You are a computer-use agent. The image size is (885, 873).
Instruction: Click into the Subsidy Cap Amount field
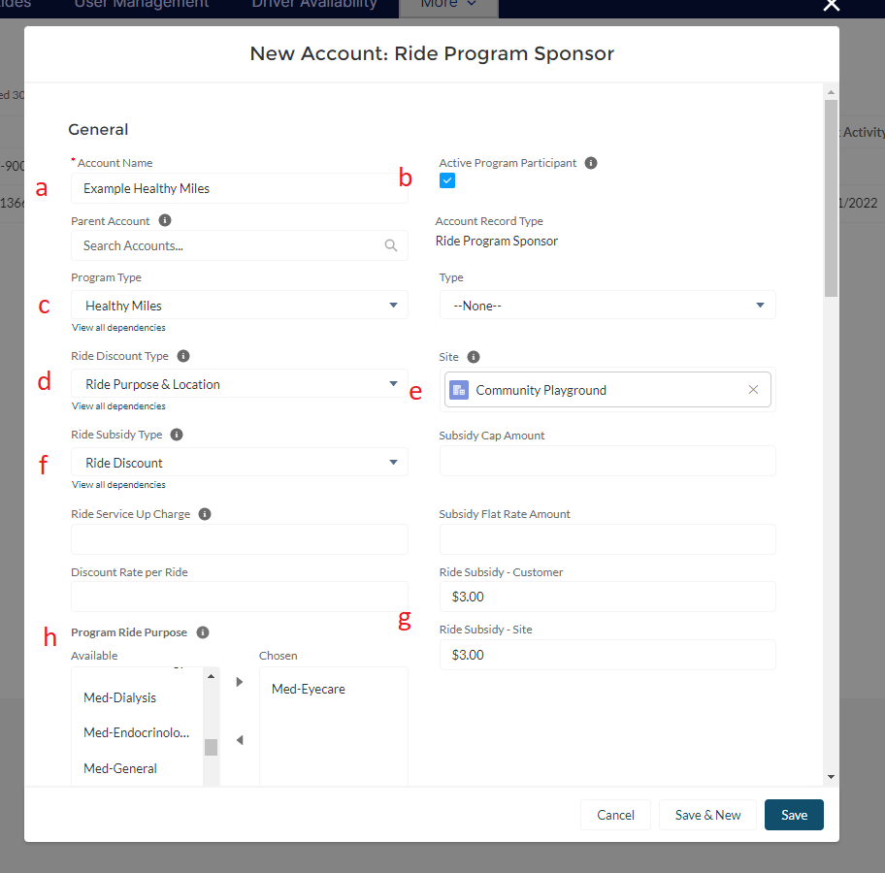pos(607,461)
